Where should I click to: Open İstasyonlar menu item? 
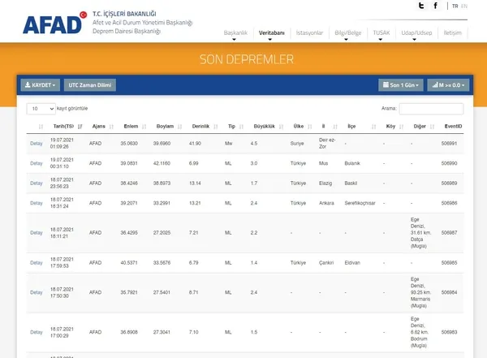309,33
